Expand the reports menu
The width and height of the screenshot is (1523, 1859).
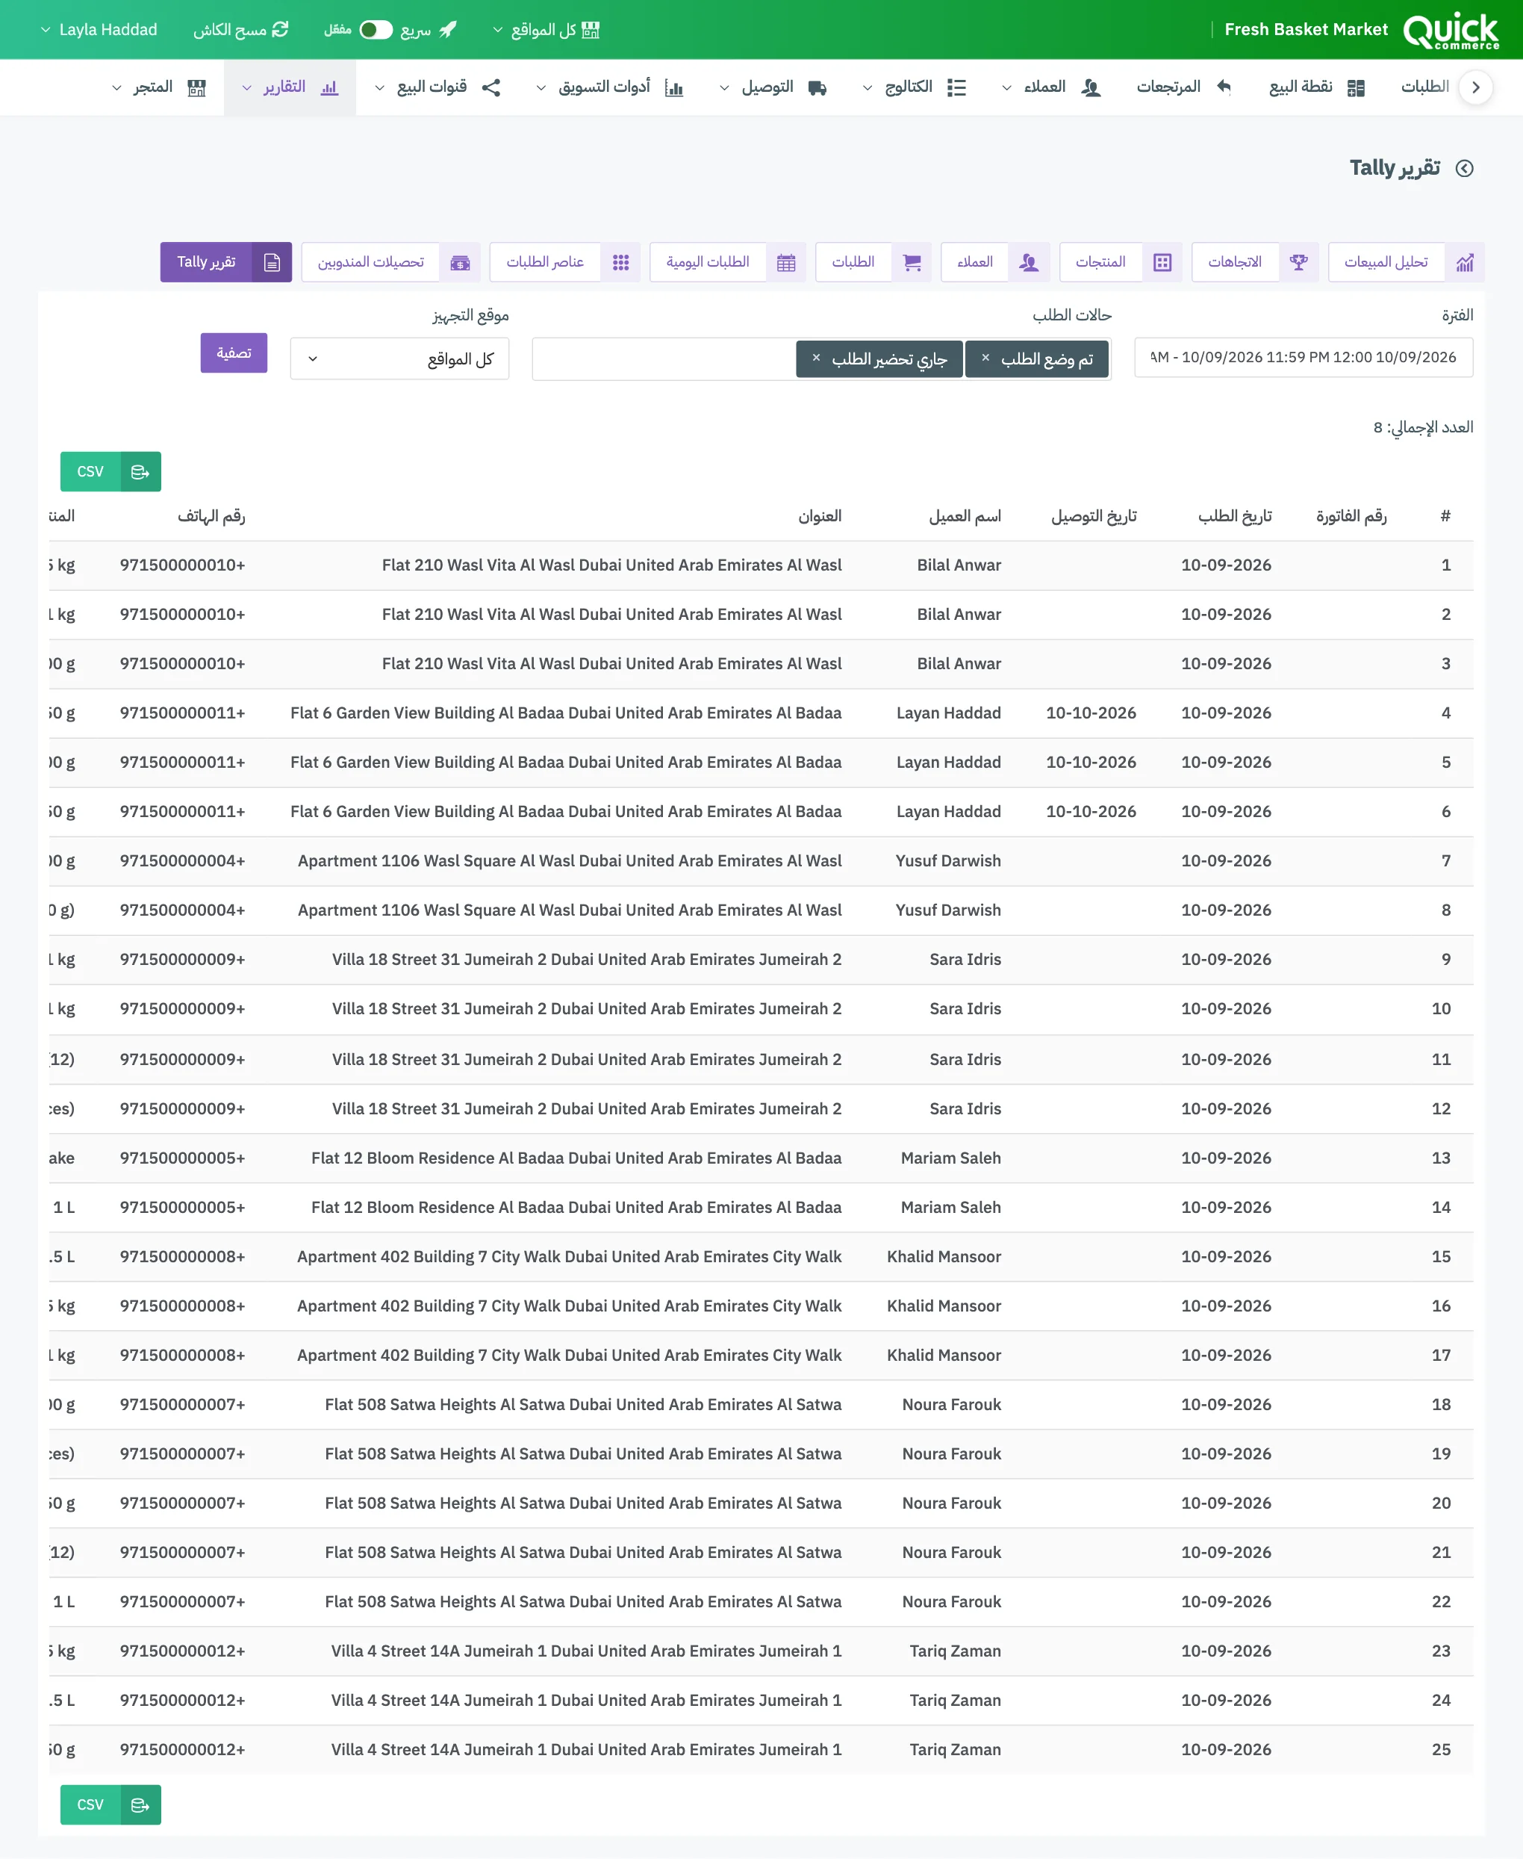tap(290, 88)
